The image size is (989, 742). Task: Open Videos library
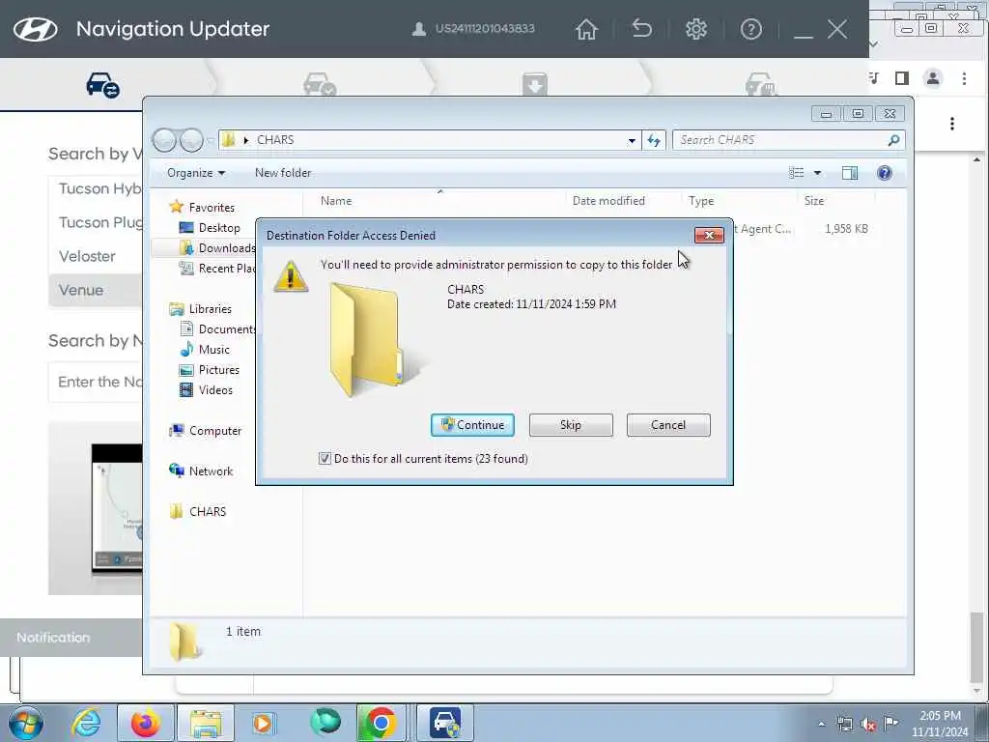point(207,390)
